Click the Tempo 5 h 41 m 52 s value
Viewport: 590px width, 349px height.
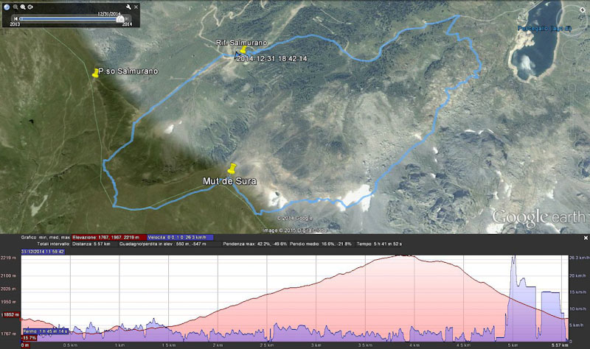pos(379,244)
